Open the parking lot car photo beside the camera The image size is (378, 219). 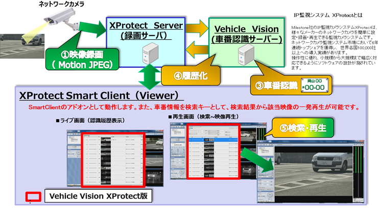click(x=22, y=46)
